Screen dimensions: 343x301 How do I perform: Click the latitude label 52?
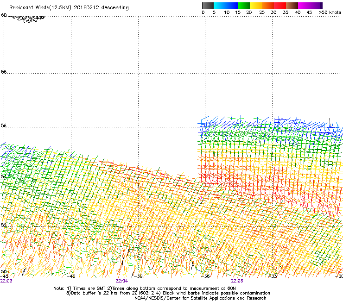(x=4, y=225)
